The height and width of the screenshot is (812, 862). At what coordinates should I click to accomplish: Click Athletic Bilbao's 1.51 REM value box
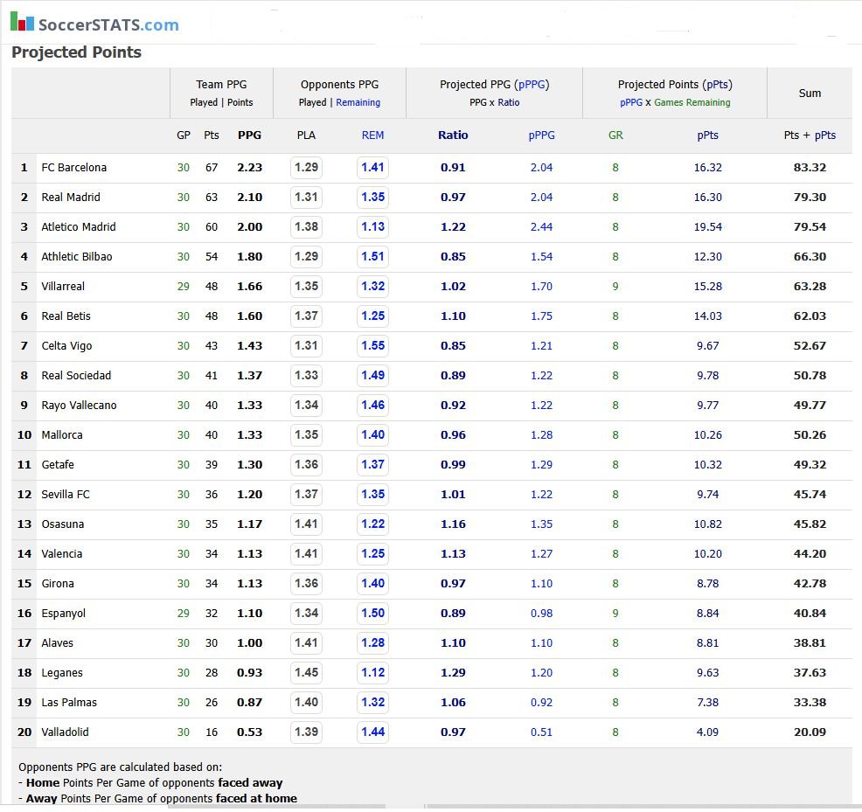372,257
